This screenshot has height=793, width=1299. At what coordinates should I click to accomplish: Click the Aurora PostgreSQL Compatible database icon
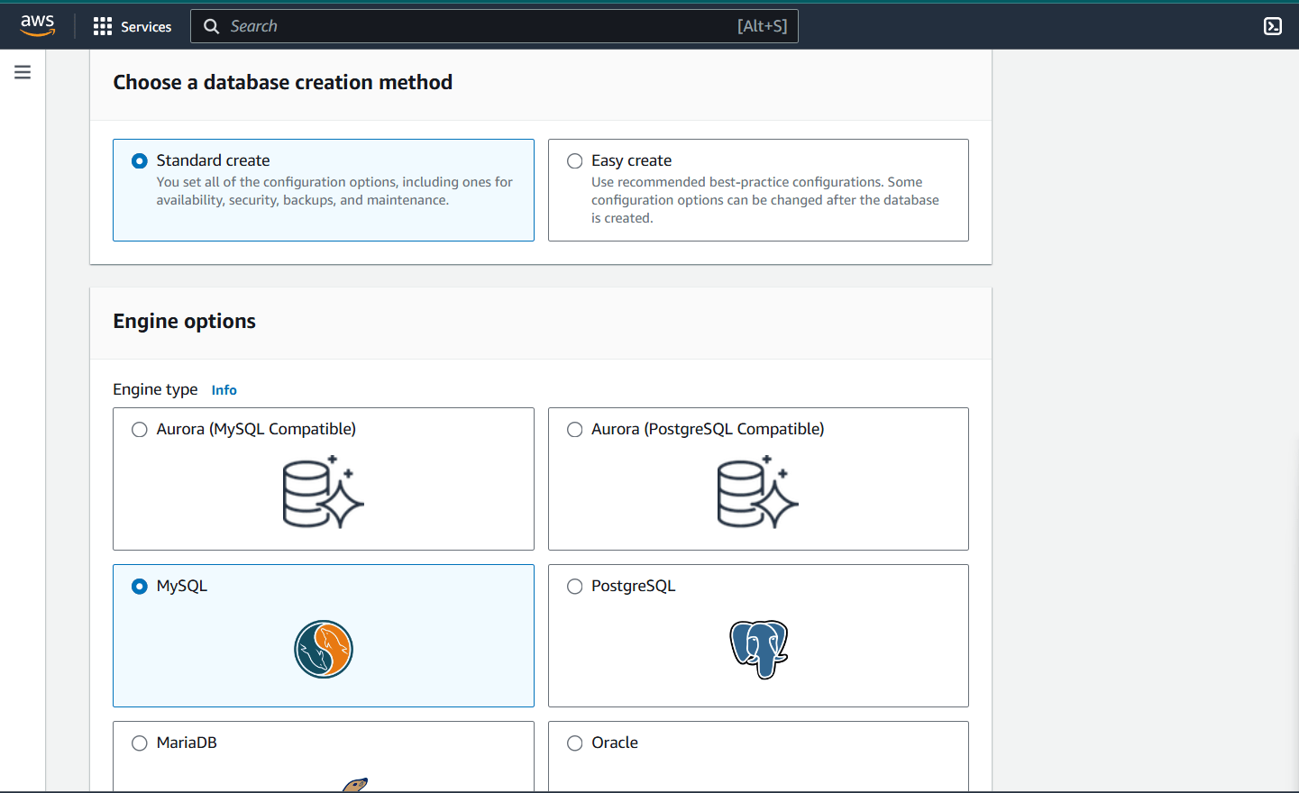[x=758, y=492]
